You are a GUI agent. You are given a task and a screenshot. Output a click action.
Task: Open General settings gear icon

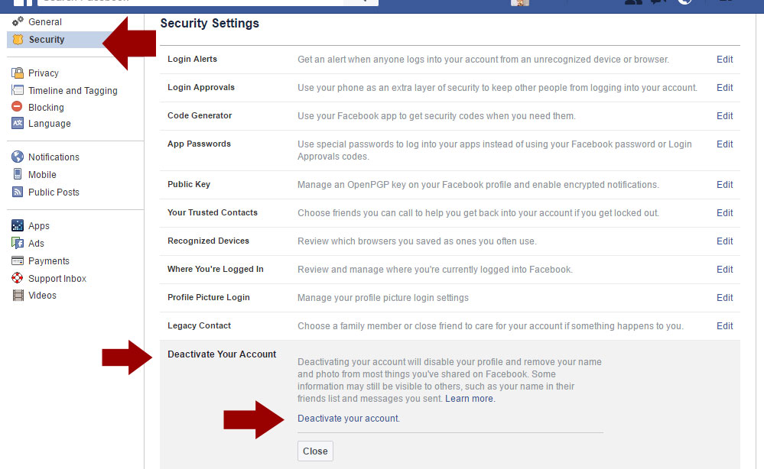[x=18, y=21]
